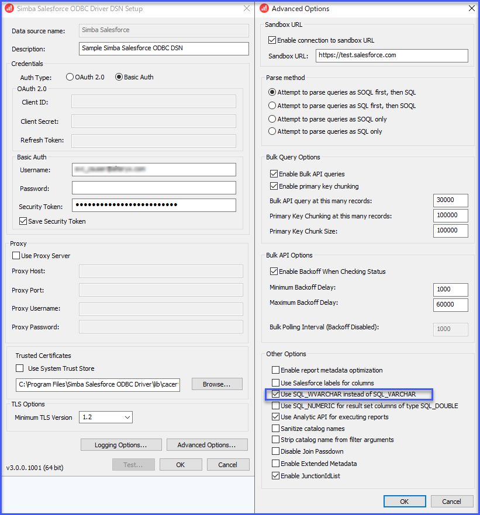Check Use Salesforce labels for columns
480x515 pixels.
(x=275, y=382)
